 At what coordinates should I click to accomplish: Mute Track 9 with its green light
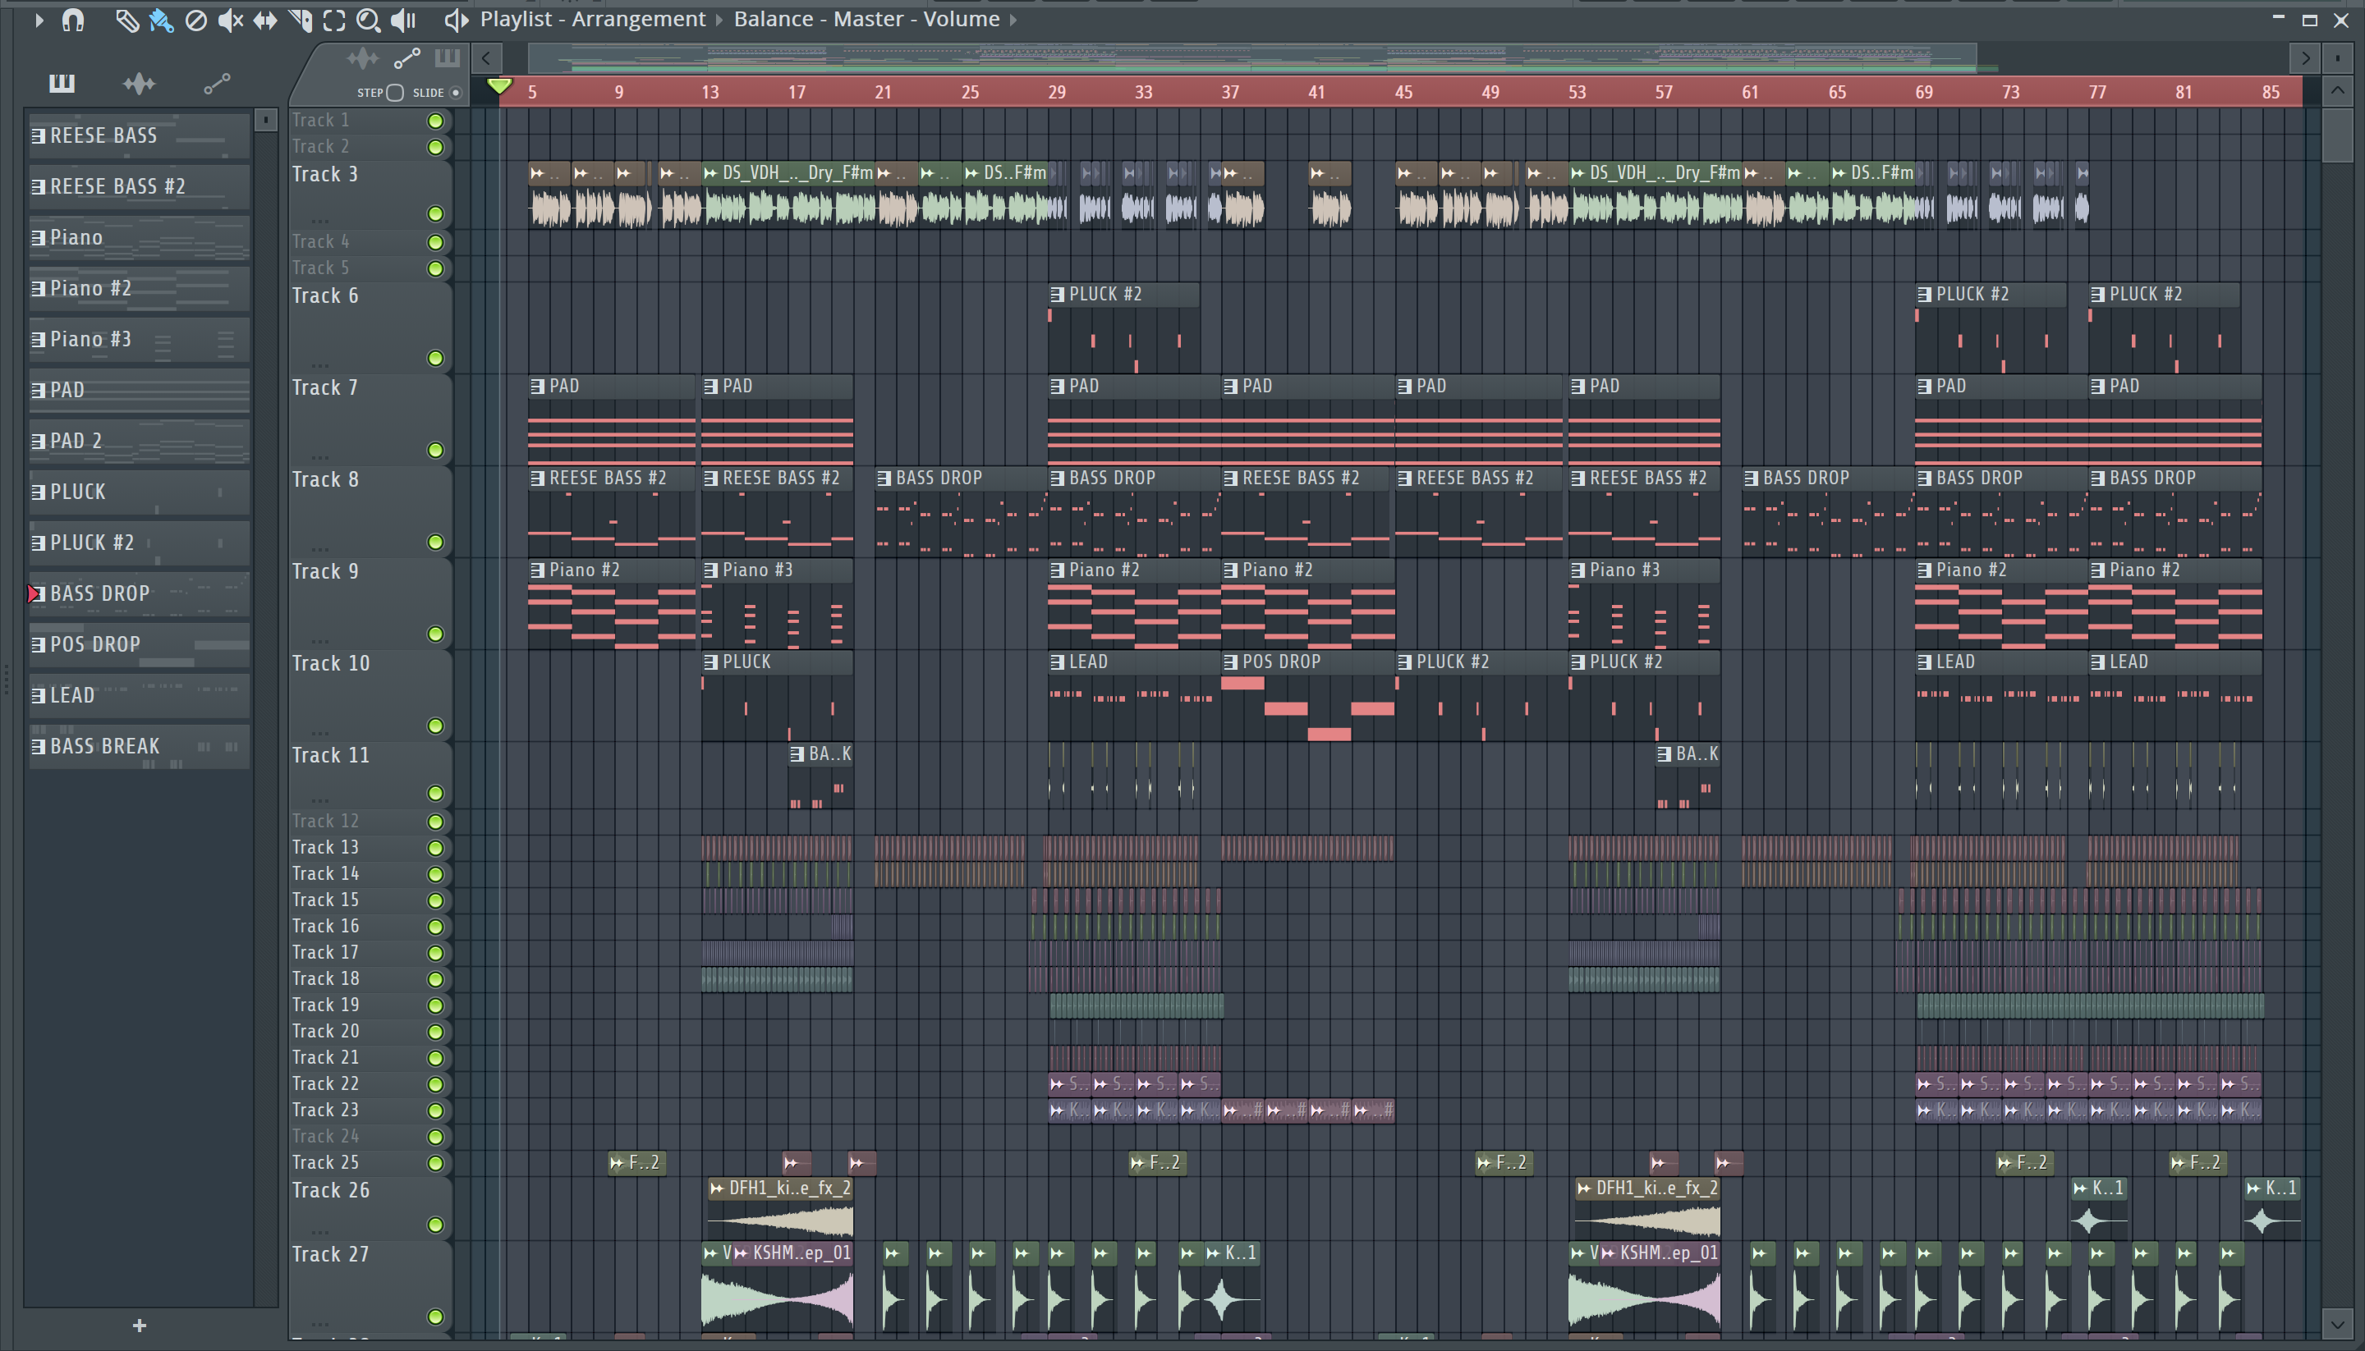click(x=435, y=634)
